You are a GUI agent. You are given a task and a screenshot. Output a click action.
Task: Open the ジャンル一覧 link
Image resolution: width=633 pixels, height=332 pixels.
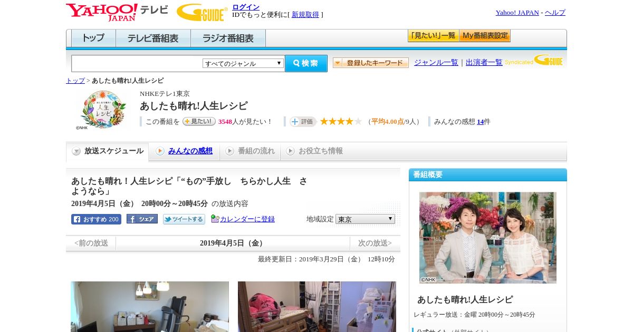[436, 62]
